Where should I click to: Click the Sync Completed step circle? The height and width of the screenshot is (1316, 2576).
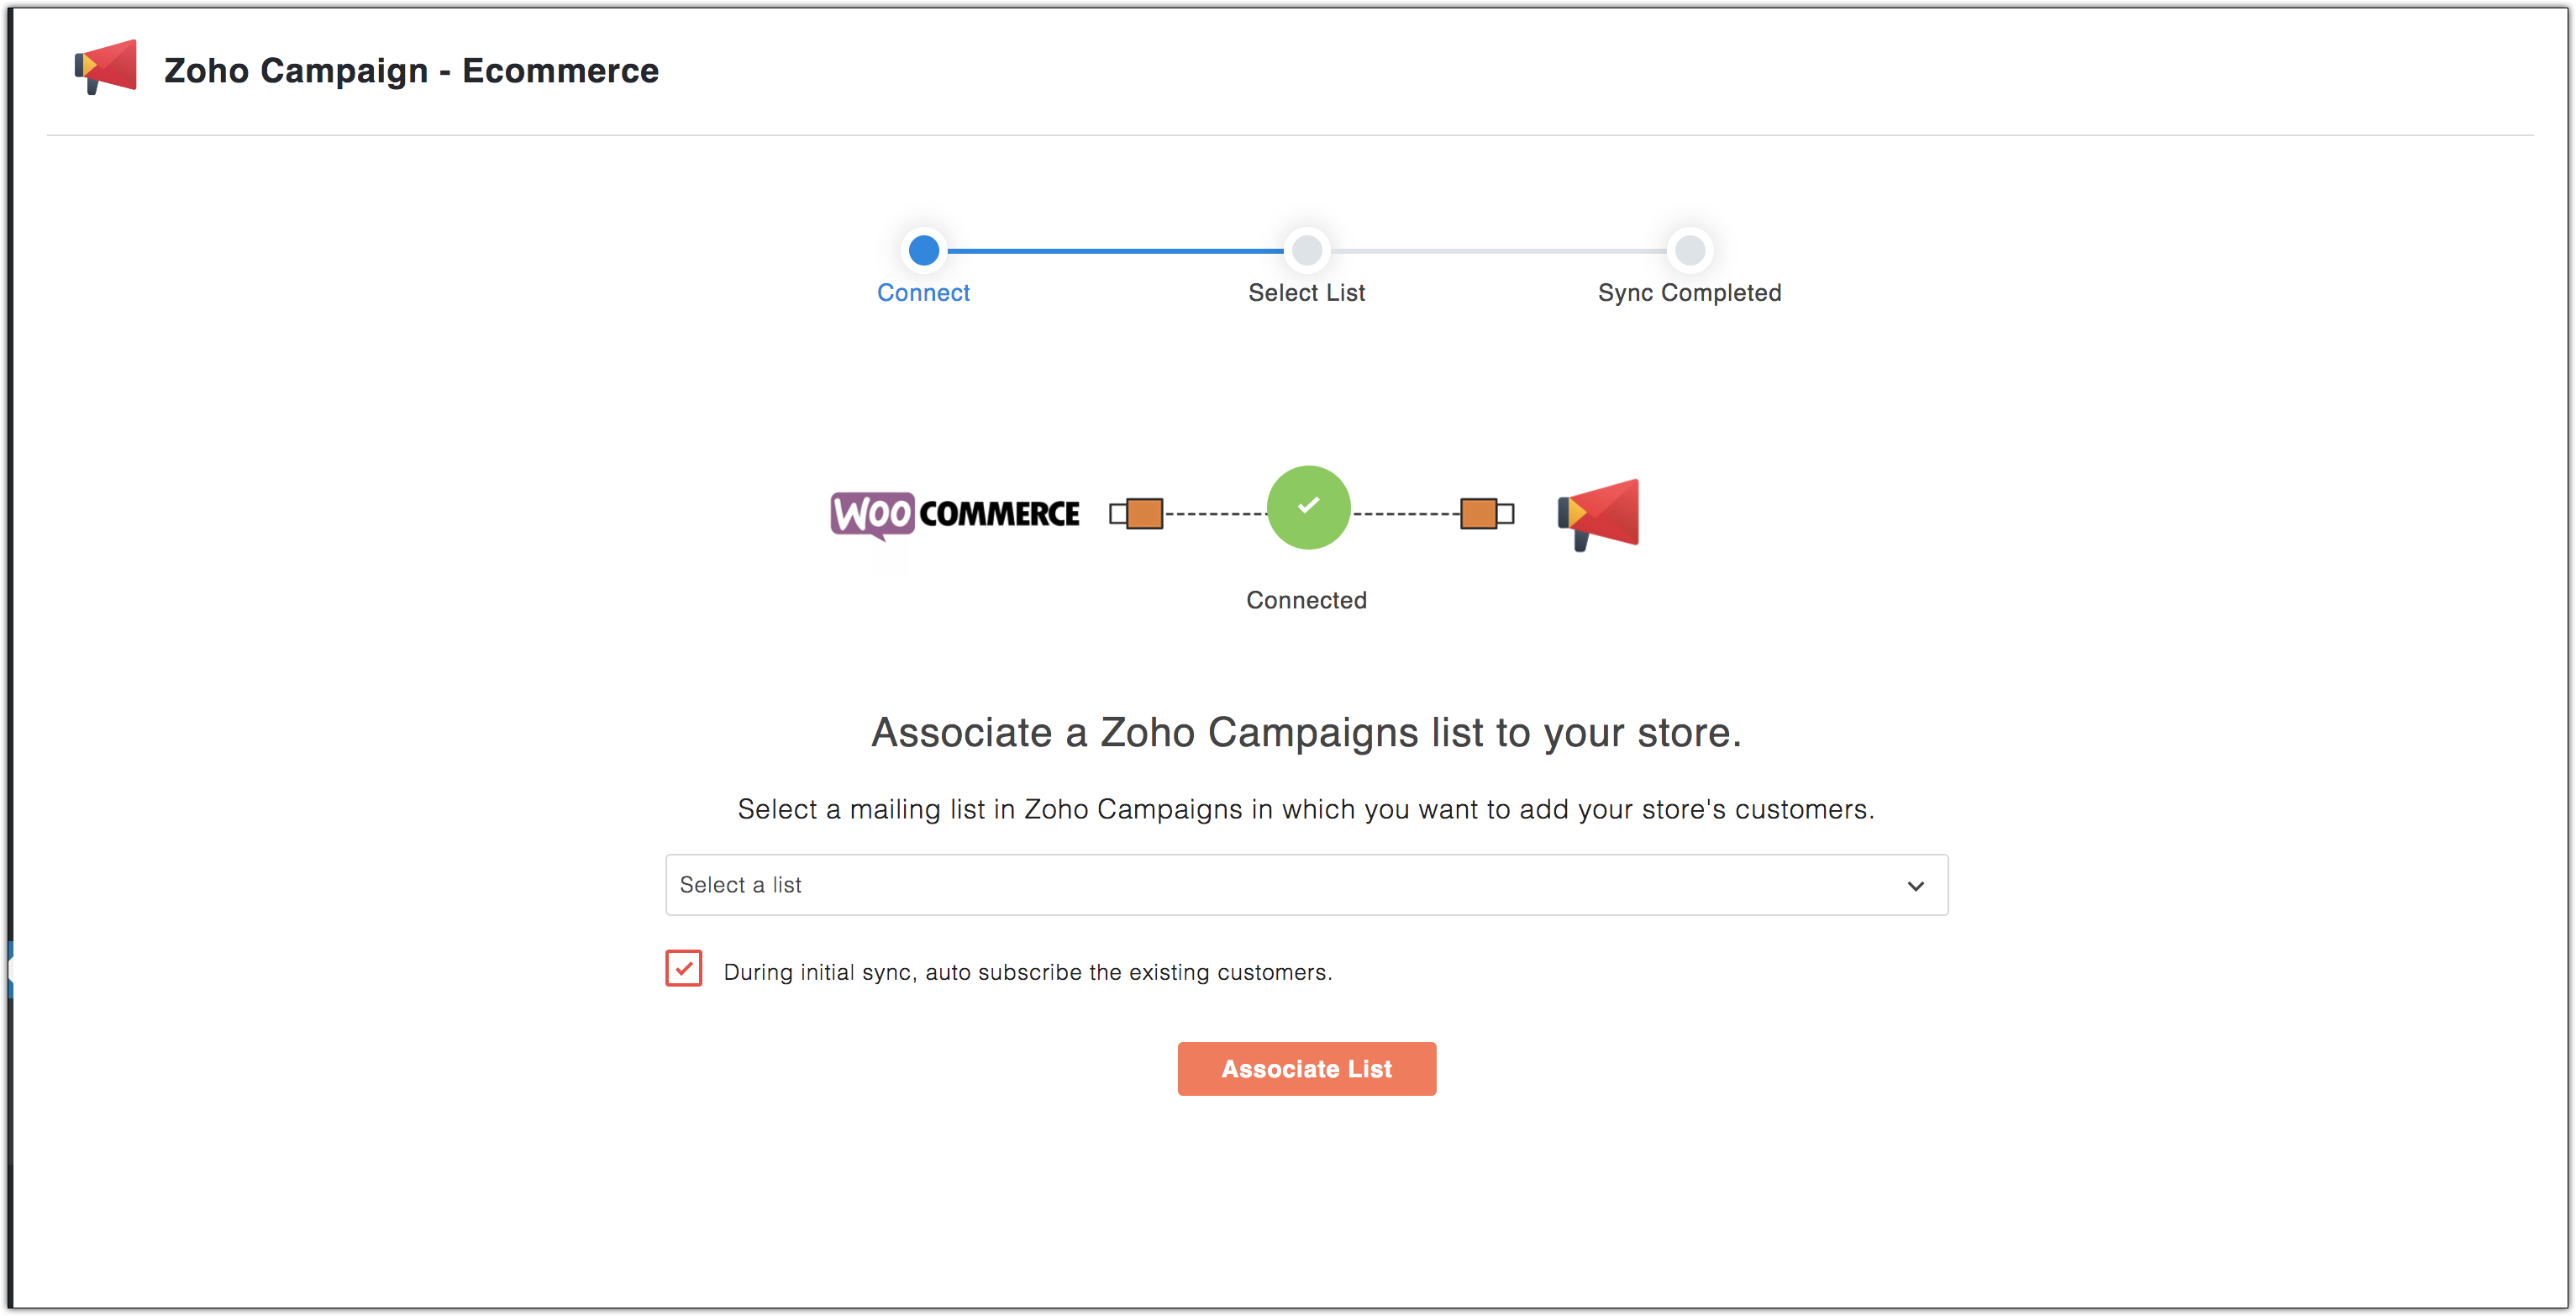point(1690,251)
